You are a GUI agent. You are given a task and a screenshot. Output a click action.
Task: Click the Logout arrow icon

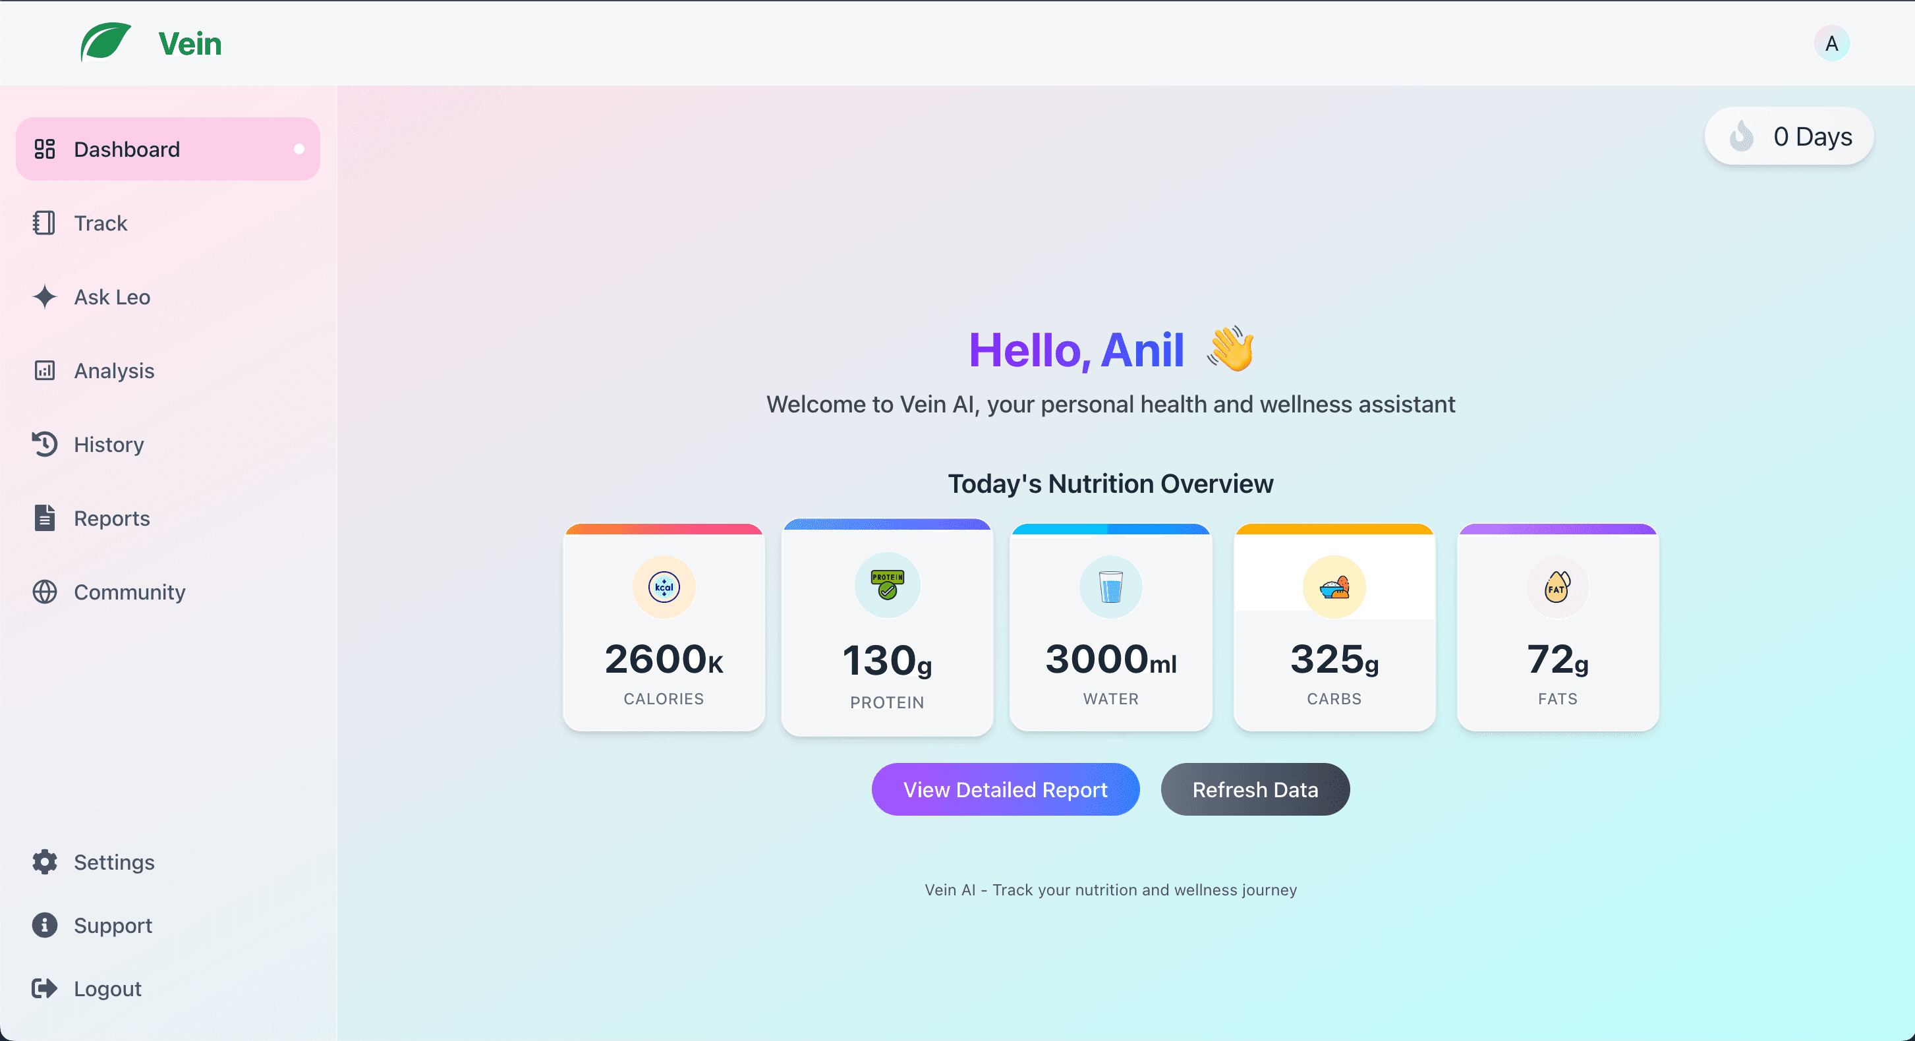click(x=45, y=988)
